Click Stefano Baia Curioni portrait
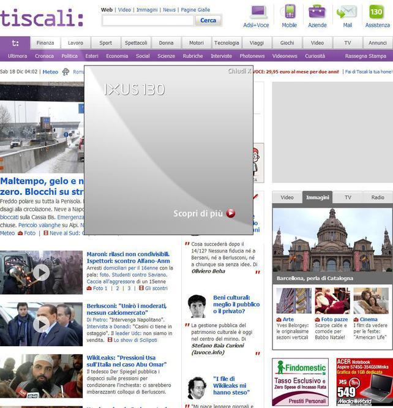The height and width of the screenshot is (408, 393). 197,306
